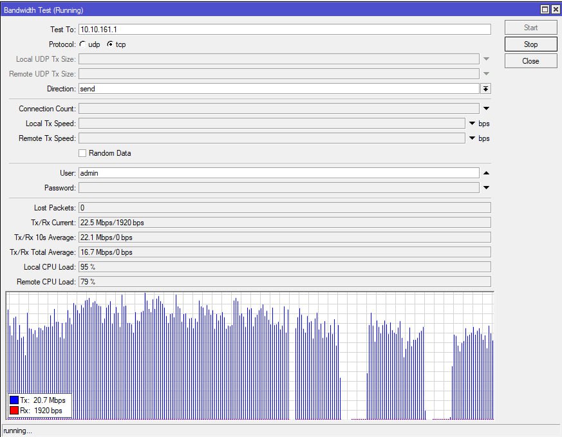Click the Local Tx Speed field
This screenshot has height=437, width=562.
(272, 124)
